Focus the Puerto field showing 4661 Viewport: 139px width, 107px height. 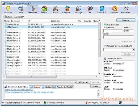pyautogui.click(x=129, y=31)
